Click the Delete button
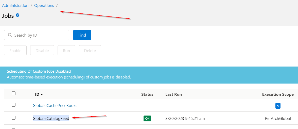Image resolution: width=298 pixels, height=129 pixels. point(90,51)
